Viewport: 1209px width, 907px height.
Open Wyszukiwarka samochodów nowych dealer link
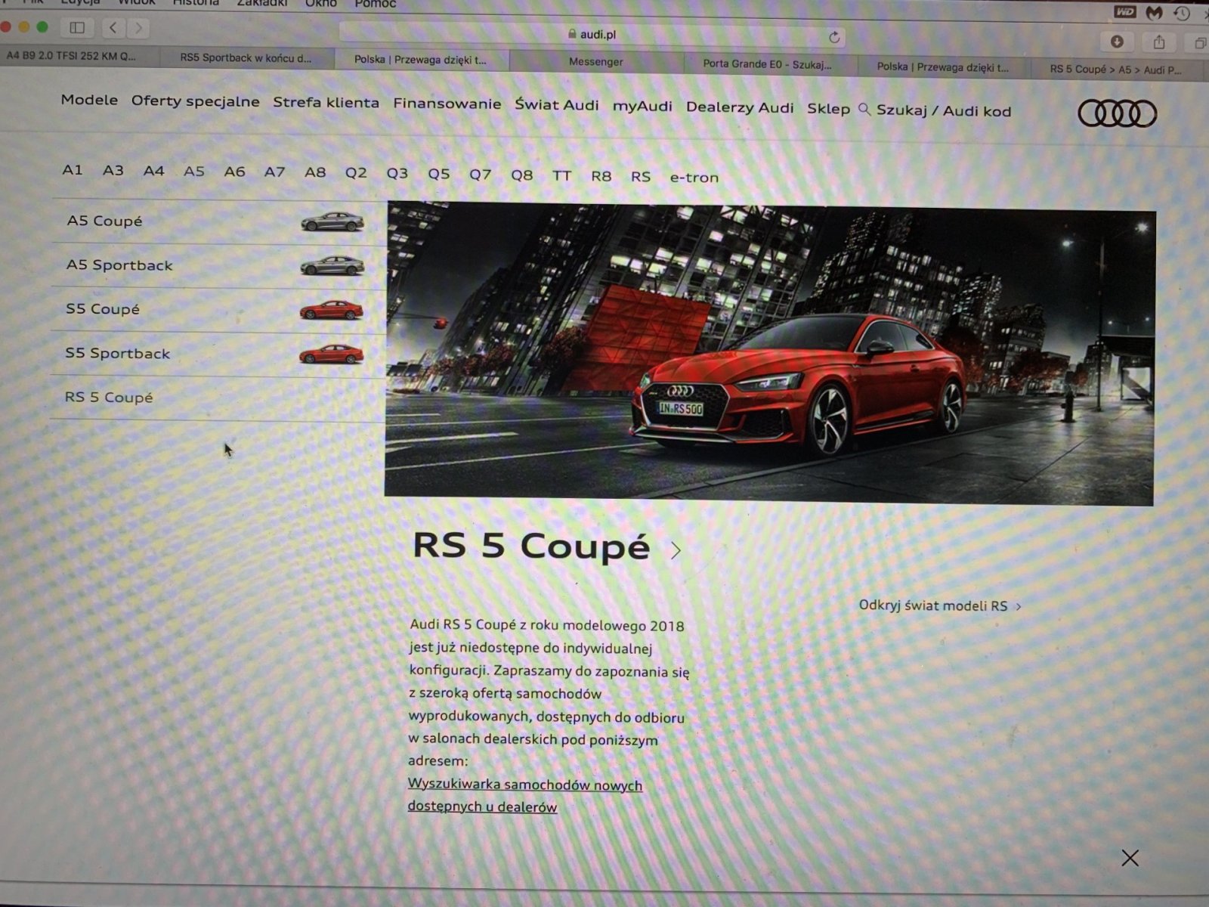tap(525, 796)
